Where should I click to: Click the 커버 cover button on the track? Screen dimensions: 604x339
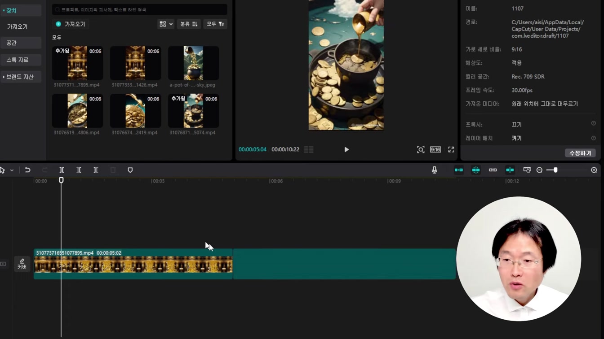click(22, 264)
